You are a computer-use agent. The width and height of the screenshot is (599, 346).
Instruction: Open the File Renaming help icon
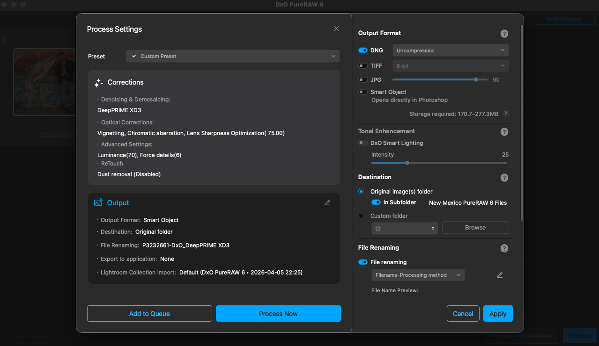(504, 248)
